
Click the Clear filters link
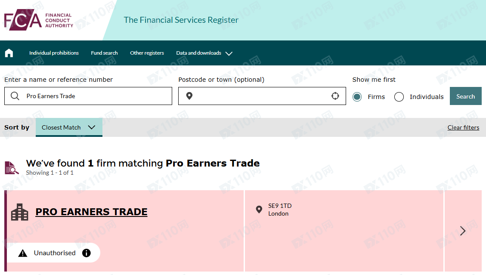(x=463, y=127)
